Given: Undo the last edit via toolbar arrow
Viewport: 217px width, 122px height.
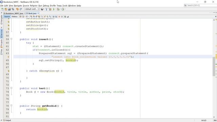Looking at the screenshot, I should pyautogui.click(x=17, y=9).
